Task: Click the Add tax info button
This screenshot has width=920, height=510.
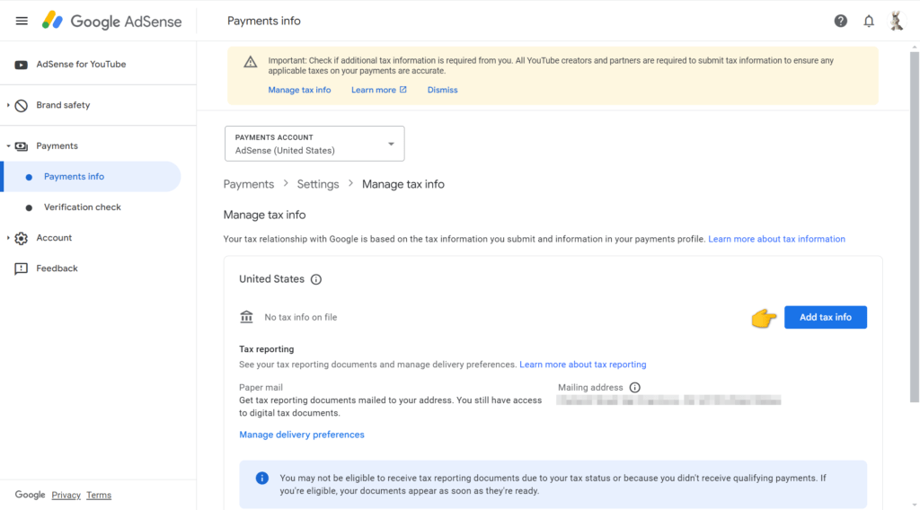Action: tap(826, 317)
